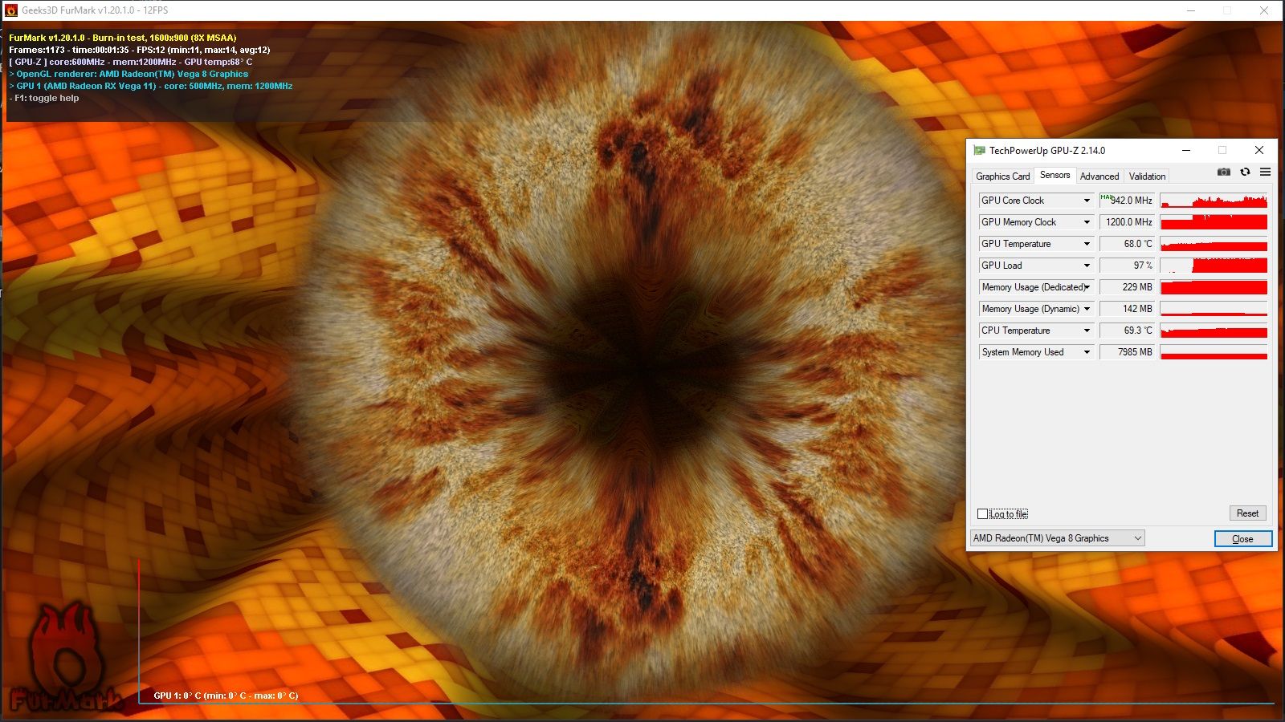The height and width of the screenshot is (722, 1285).
Task: Expand the CPU Temperature sensor dropdown
Action: pyautogui.click(x=1087, y=331)
